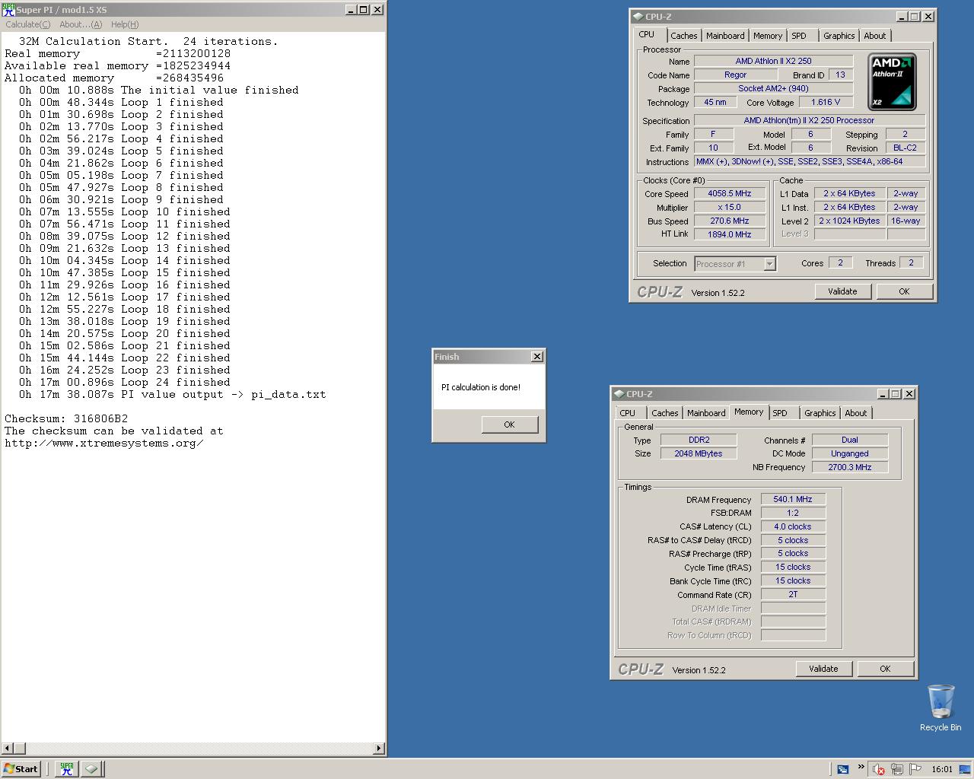
Task: Click Validate in the bottom CPU-Z window
Action: tap(823, 669)
